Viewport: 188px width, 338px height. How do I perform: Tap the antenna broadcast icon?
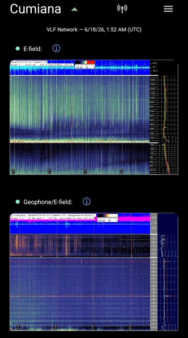pos(122,9)
